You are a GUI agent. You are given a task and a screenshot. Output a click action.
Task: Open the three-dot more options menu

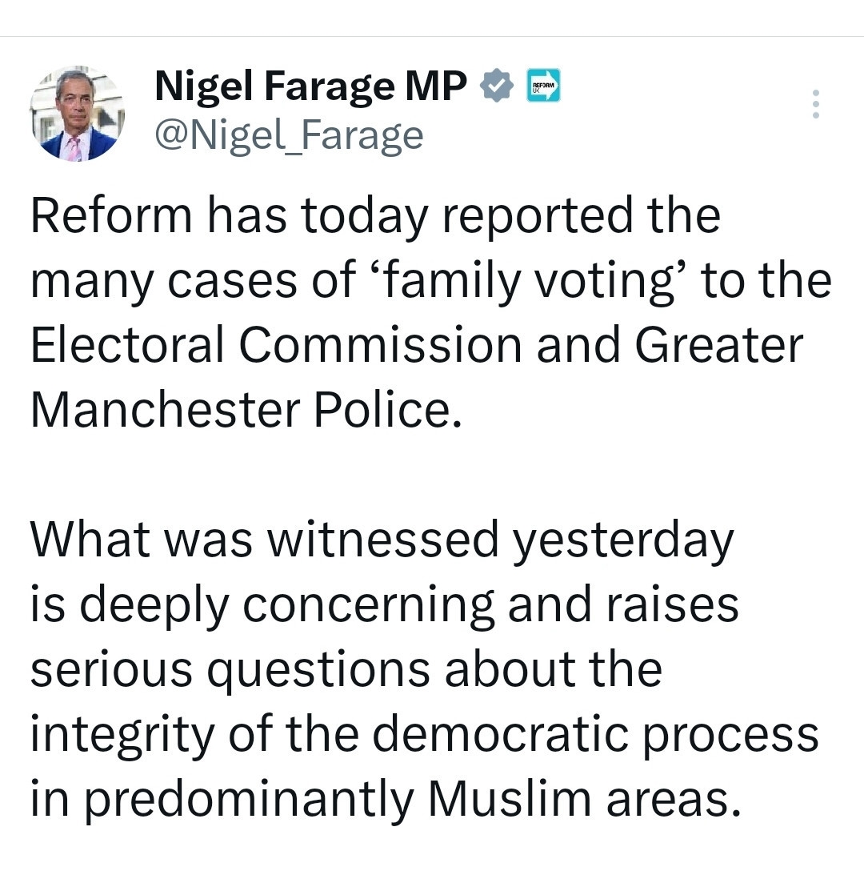click(x=815, y=104)
